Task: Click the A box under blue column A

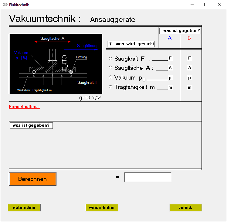Action: [170, 68]
